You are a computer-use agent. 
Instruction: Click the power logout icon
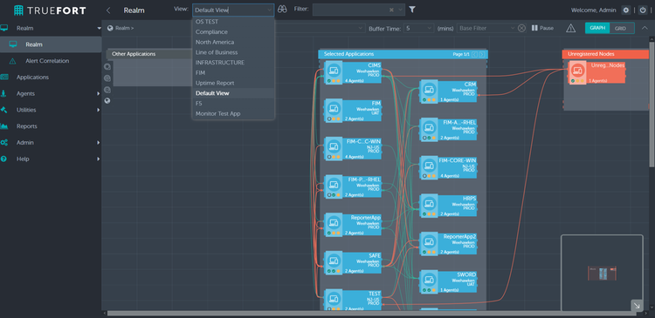pos(643,10)
